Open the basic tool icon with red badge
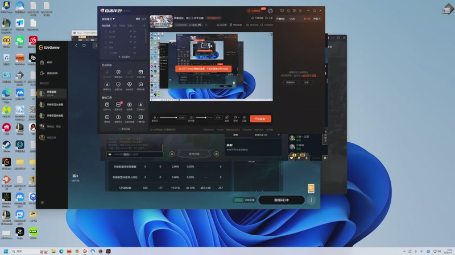 pos(118,106)
